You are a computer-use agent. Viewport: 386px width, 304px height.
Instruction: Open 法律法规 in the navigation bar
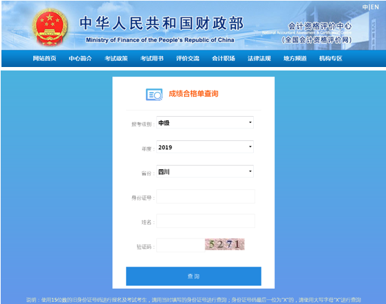(x=259, y=59)
